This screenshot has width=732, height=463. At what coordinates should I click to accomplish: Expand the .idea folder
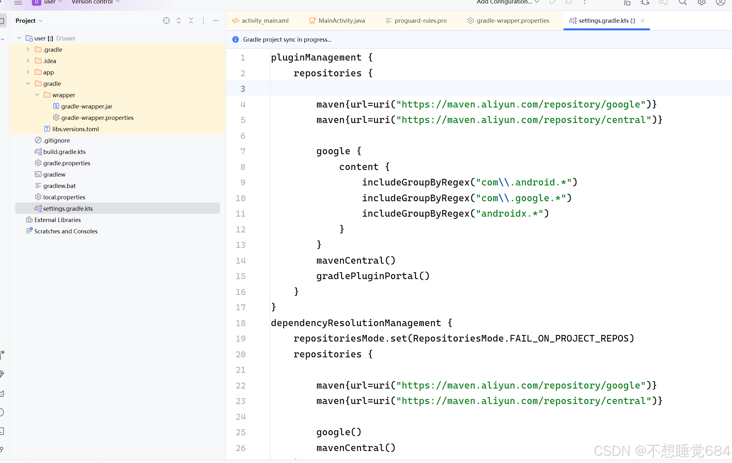tap(28, 61)
